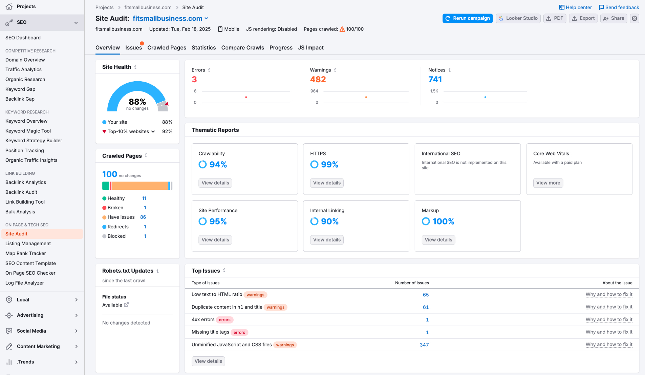645x375 pixels.
Task: Click the Mobile device icon
Action: point(220,29)
